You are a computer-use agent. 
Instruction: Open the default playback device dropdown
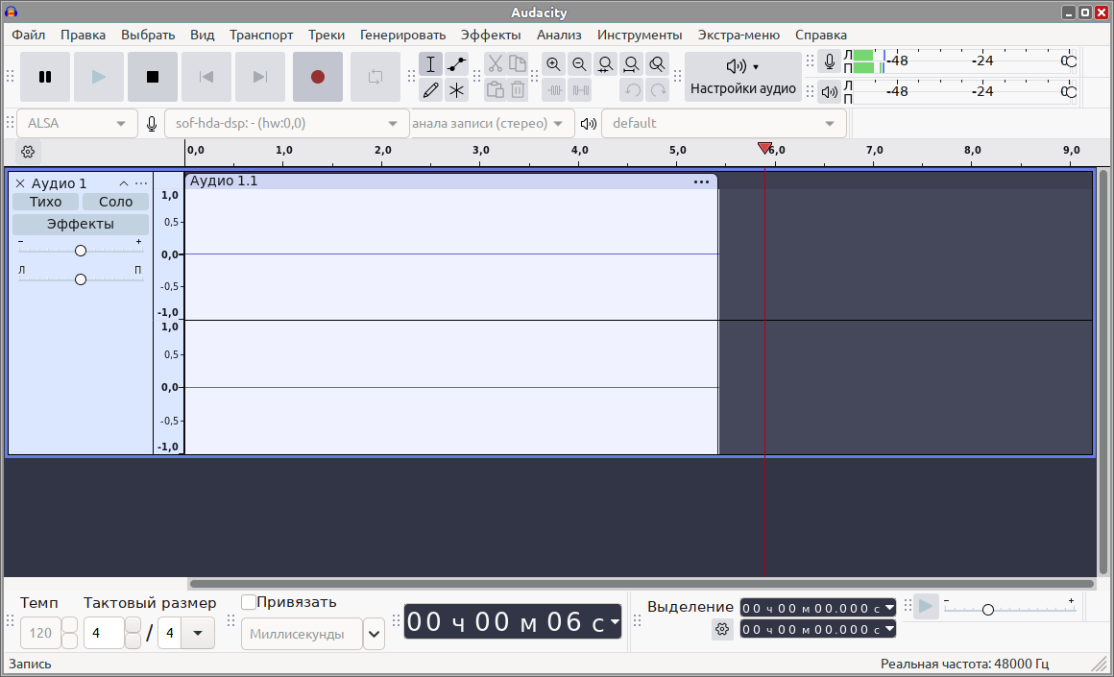tap(723, 123)
